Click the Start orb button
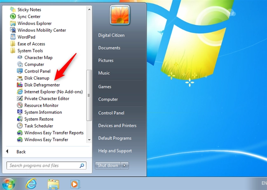267x190 pixels. (x=8, y=184)
